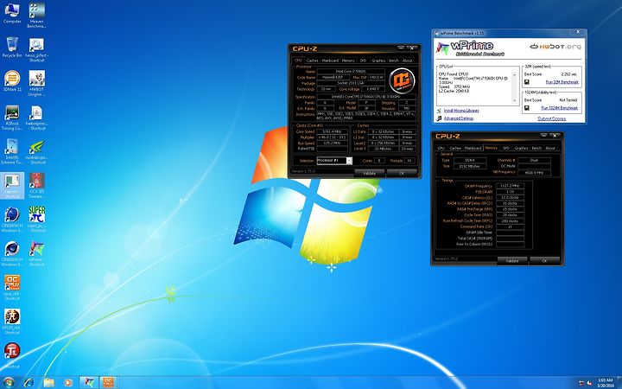Image resolution: width=622 pixels, height=389 pixels.
Task: Click OK in CPU-Z CPU window
Action: 402,173
